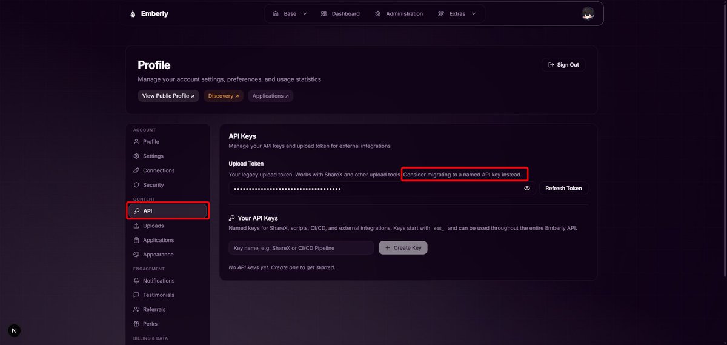Open Settings in the sidebar
This screenshot has height=345, width=727.
(x=168, y=156)
